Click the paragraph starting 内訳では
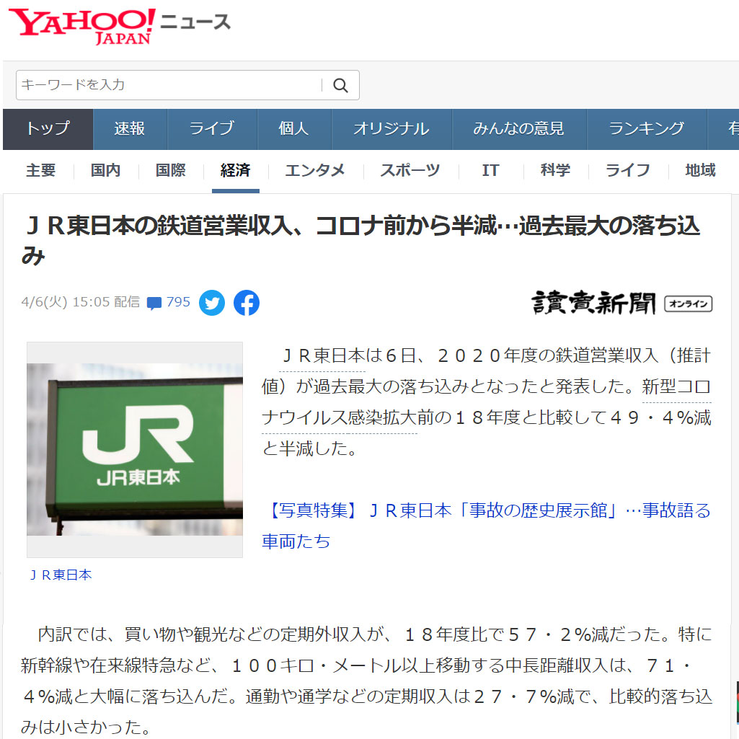Viewport: 739px width, 739px height. coord(366,681)
